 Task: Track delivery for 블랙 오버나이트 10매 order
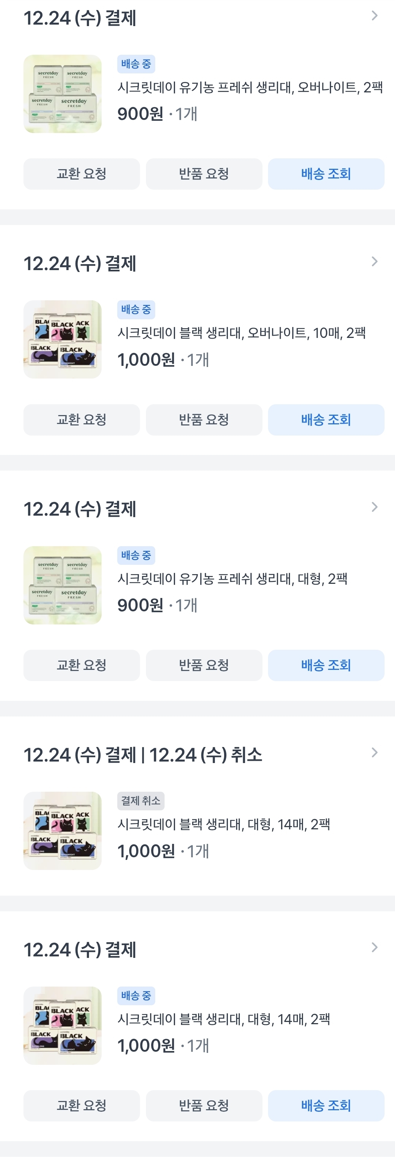[325, 420]
